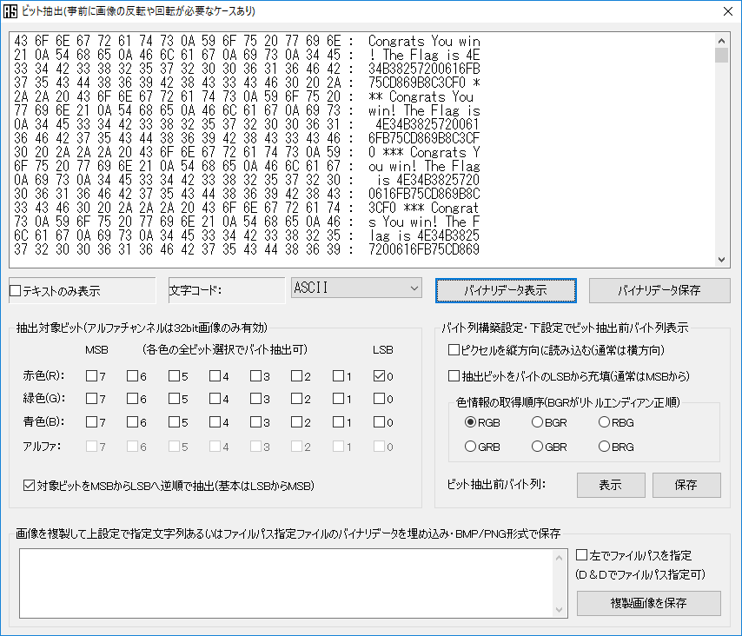
Task: Click inside the embed text input area
Action: tap(287, 582)
